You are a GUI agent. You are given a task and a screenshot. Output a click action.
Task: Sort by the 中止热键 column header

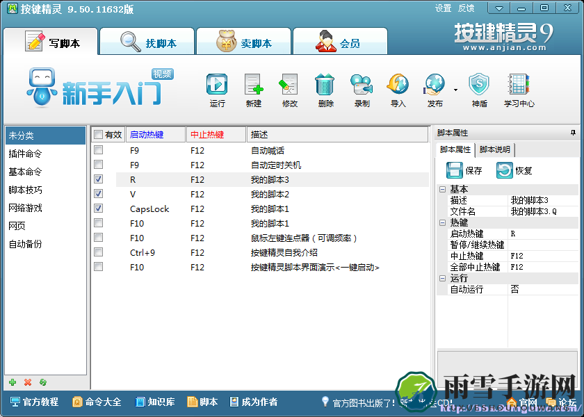(x=216, y=134)
